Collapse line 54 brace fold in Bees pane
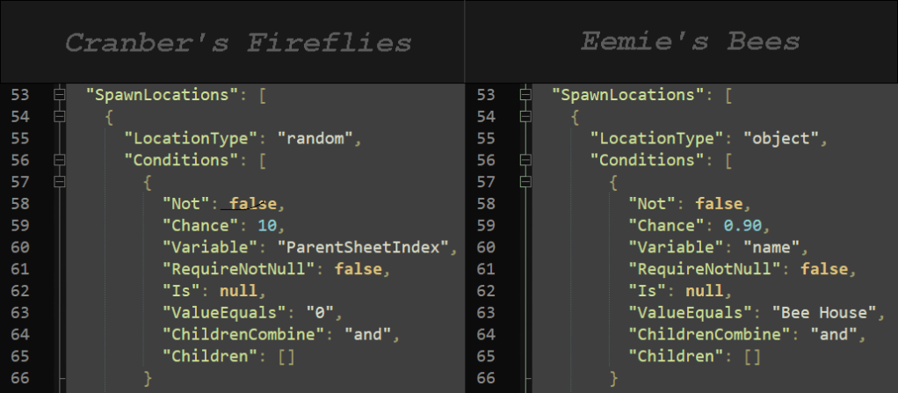 pyautogui.click(x=525, y=116)
